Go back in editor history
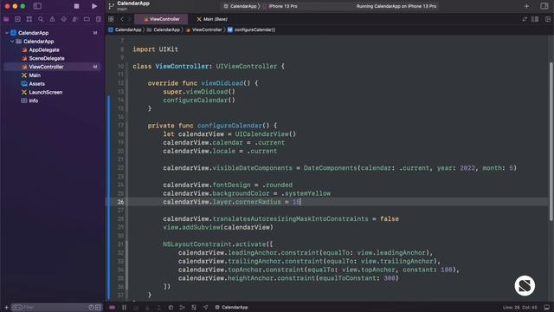This screenshot has width=554, height=312. pos(122,19)
